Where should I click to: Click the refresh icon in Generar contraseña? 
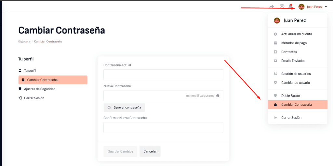(x=109, y=108)
